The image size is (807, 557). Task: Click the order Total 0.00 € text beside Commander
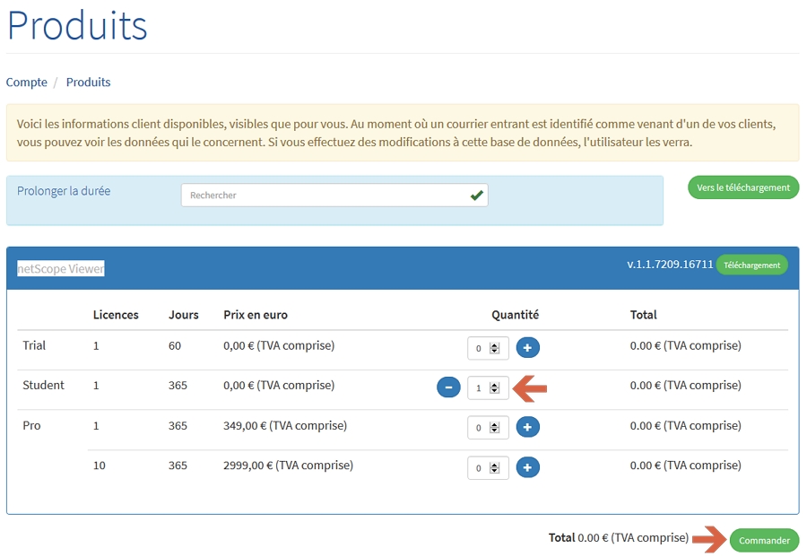(619, 538)
